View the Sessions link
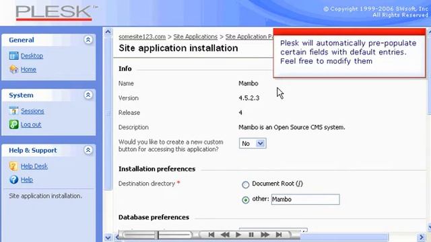 click(32, 111)
